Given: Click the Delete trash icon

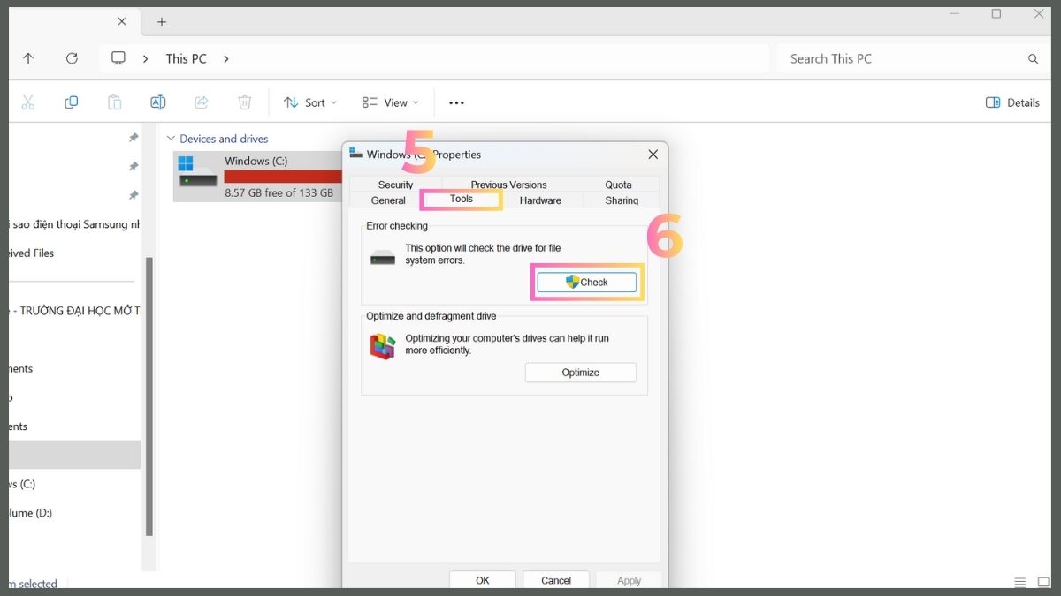Looking at the screenshot, I should click(x=245, y=102).
